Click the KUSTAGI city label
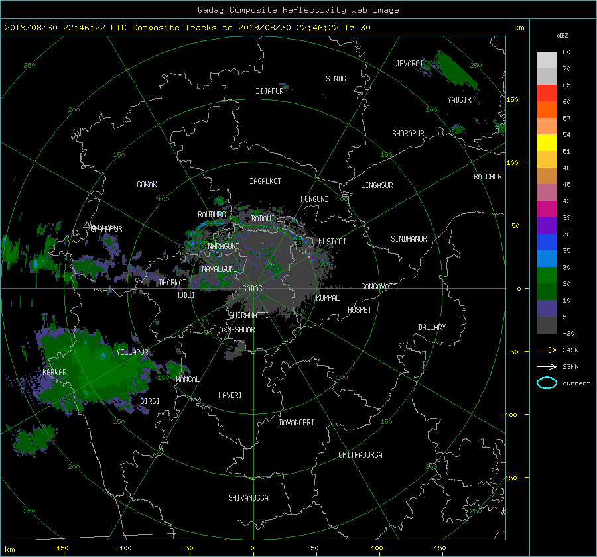 tap(332, 242)
